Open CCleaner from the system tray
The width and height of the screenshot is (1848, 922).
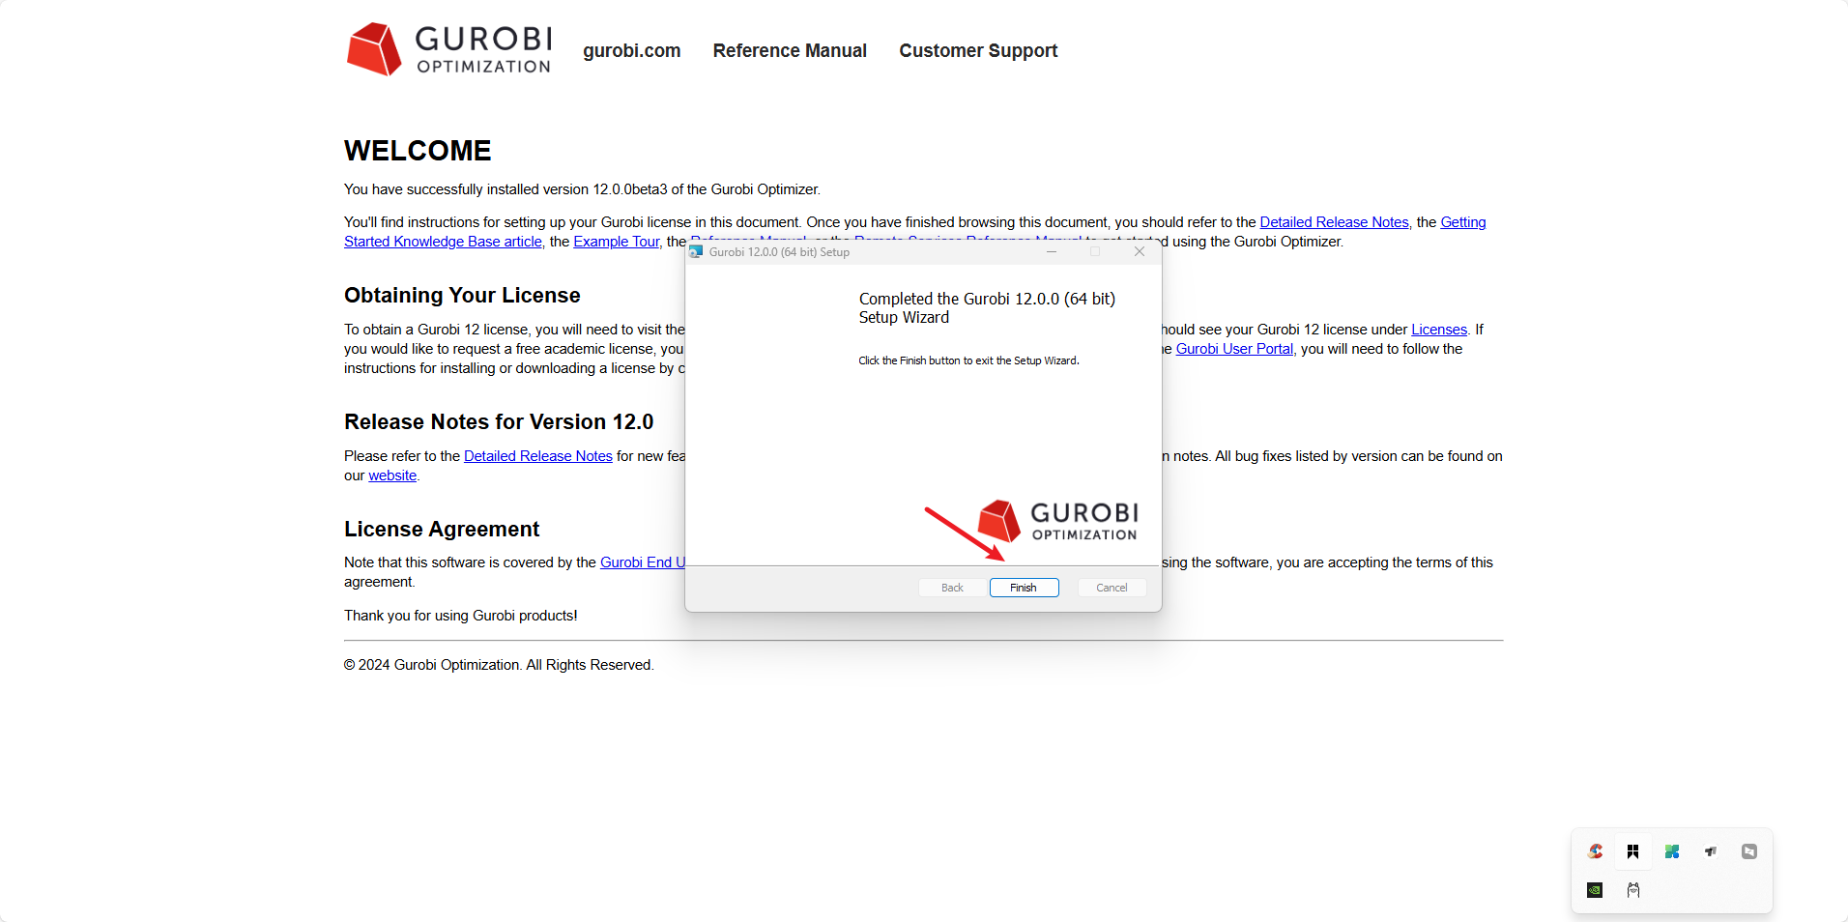tap(1595, 851)
